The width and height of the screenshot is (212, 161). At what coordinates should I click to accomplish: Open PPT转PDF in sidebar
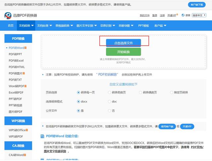(x=15, y=99)
